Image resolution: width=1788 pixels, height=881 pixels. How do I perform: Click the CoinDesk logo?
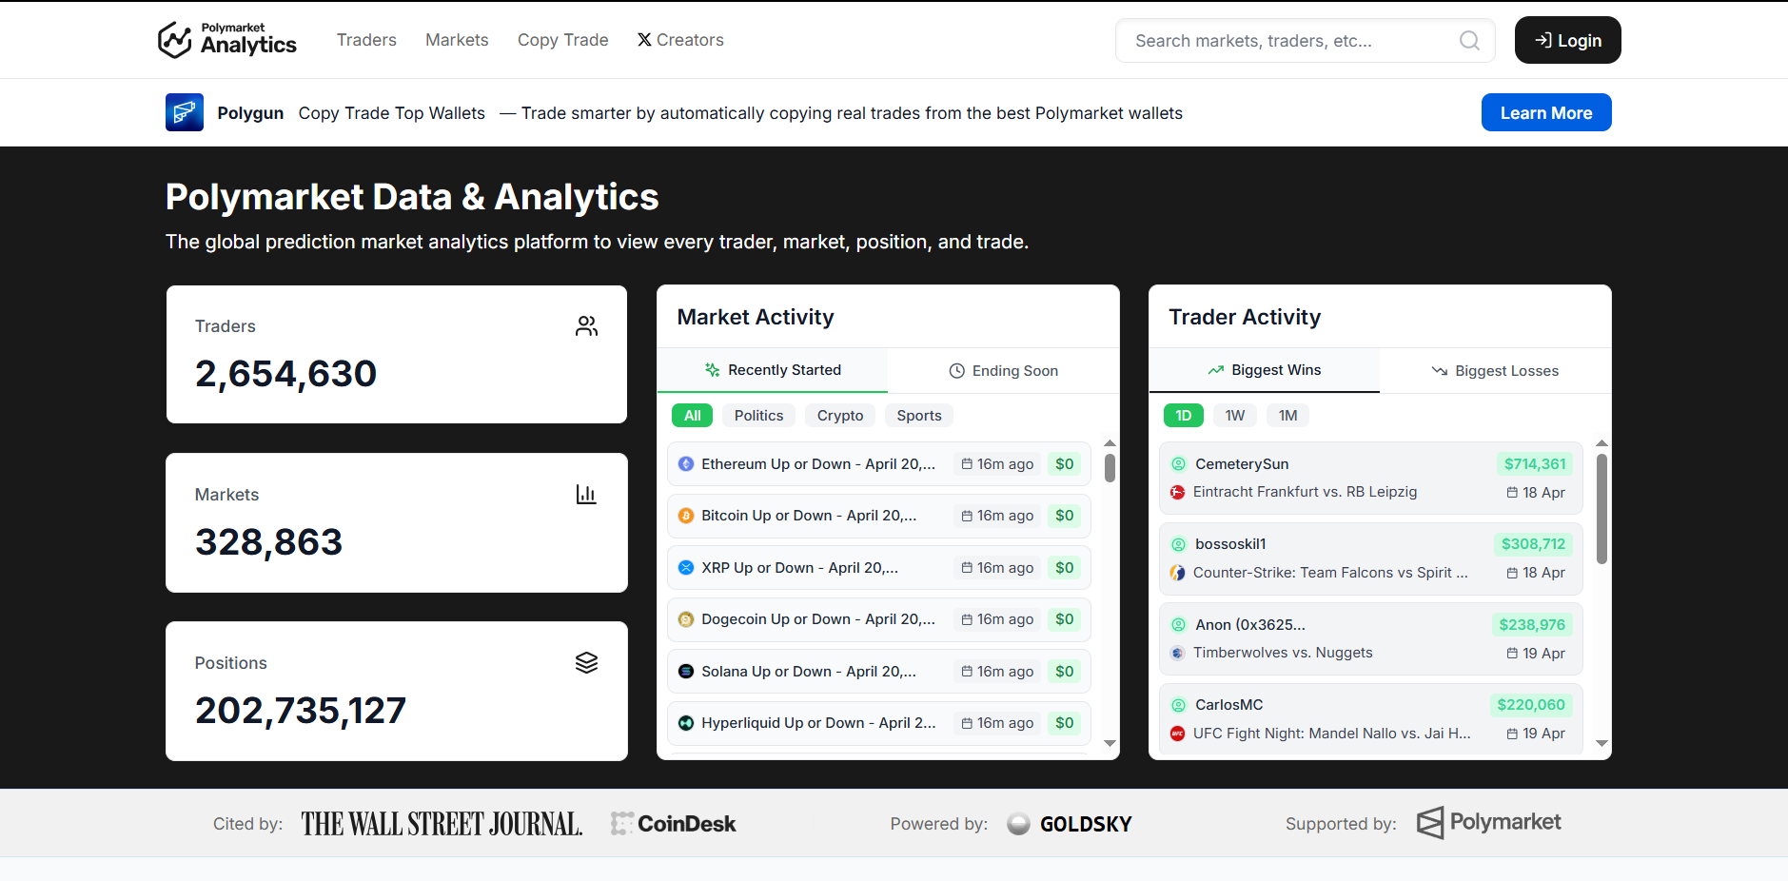pyautogui.click(x=674, y=824)
